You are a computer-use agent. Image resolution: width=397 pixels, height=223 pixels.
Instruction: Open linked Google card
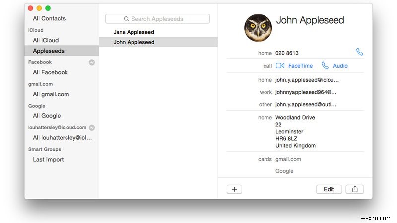pos(284,171)
